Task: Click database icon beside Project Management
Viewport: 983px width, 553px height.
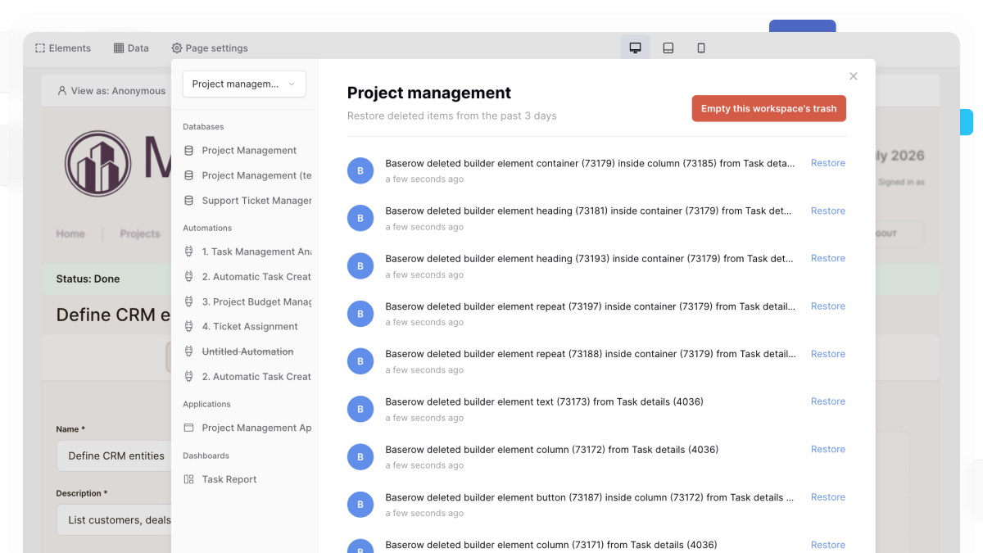Action: click(x=189, y=151)
